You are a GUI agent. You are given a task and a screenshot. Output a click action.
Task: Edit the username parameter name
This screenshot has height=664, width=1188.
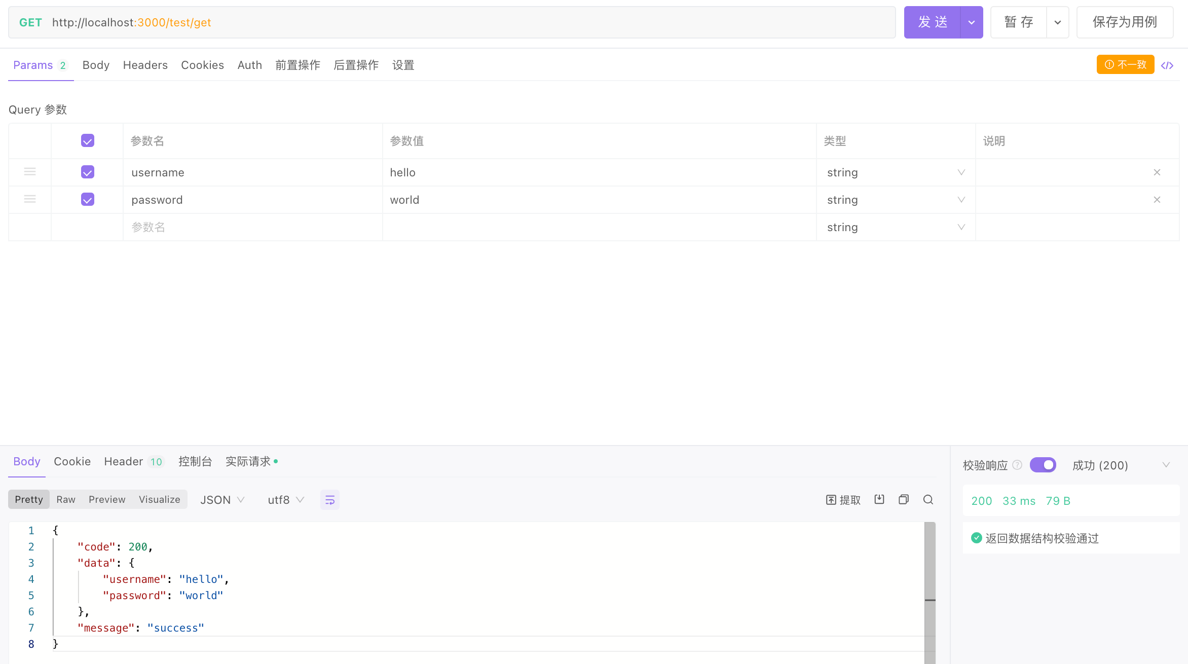tap(252, 172)
